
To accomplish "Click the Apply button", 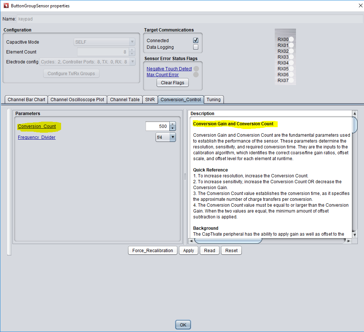I will coord(188,250).
